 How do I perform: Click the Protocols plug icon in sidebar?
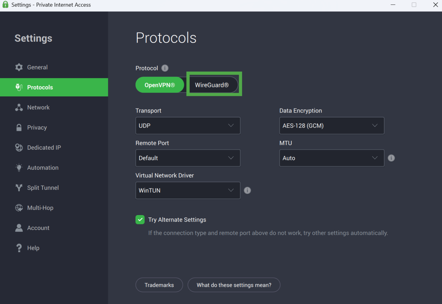click(x=19, y=87)
